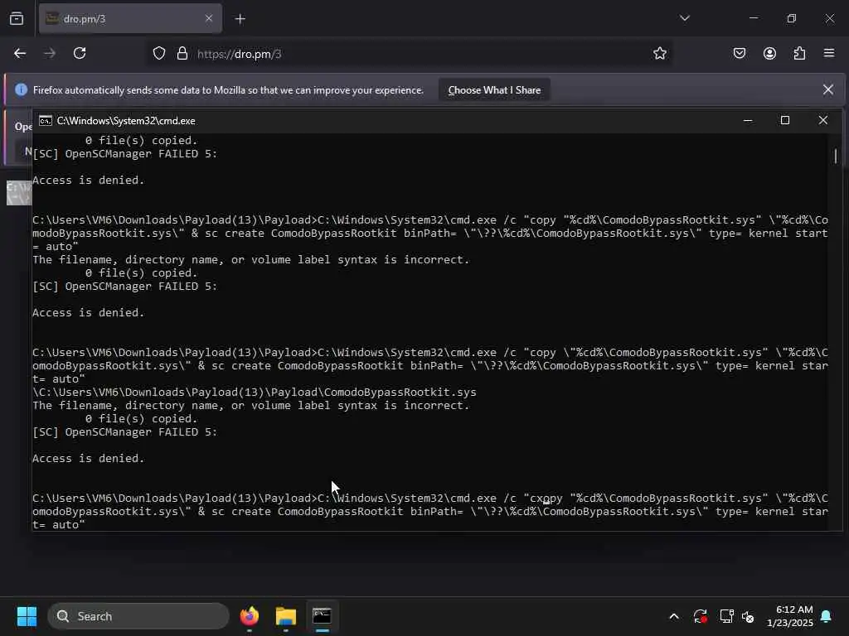Focus the address bar showing dro.pm/3
Screen dimensions: 849x636
pyautogui.click(x=409, y=54)
